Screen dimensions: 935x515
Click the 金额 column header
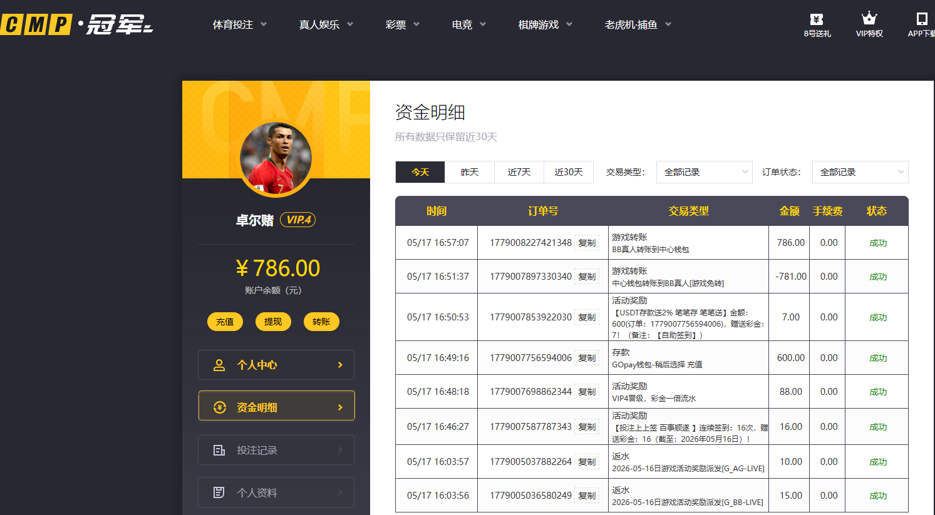coord(790,211)
